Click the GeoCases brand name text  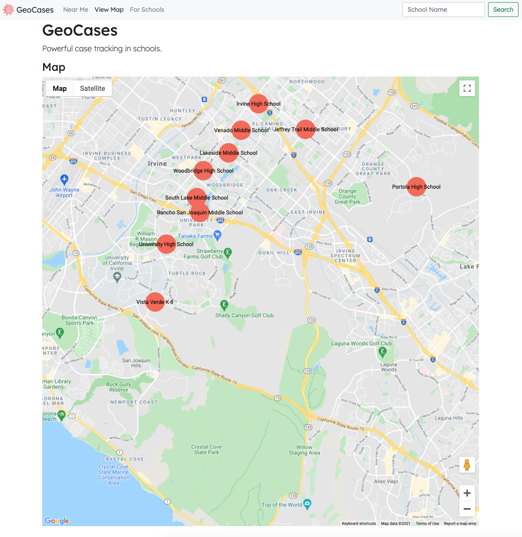(x=35, y=10)
